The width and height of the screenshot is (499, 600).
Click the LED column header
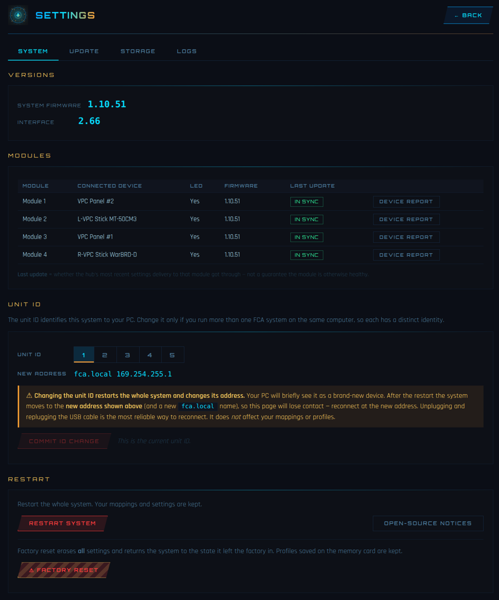[196, 186]
